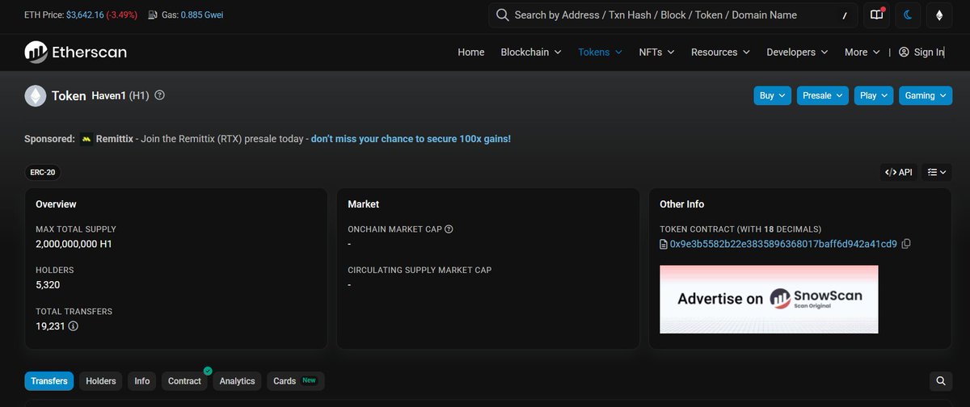The width and height of the screenshot is (970, 407).
Task: Switch to the Contract tab
Action: coord(184,381)
